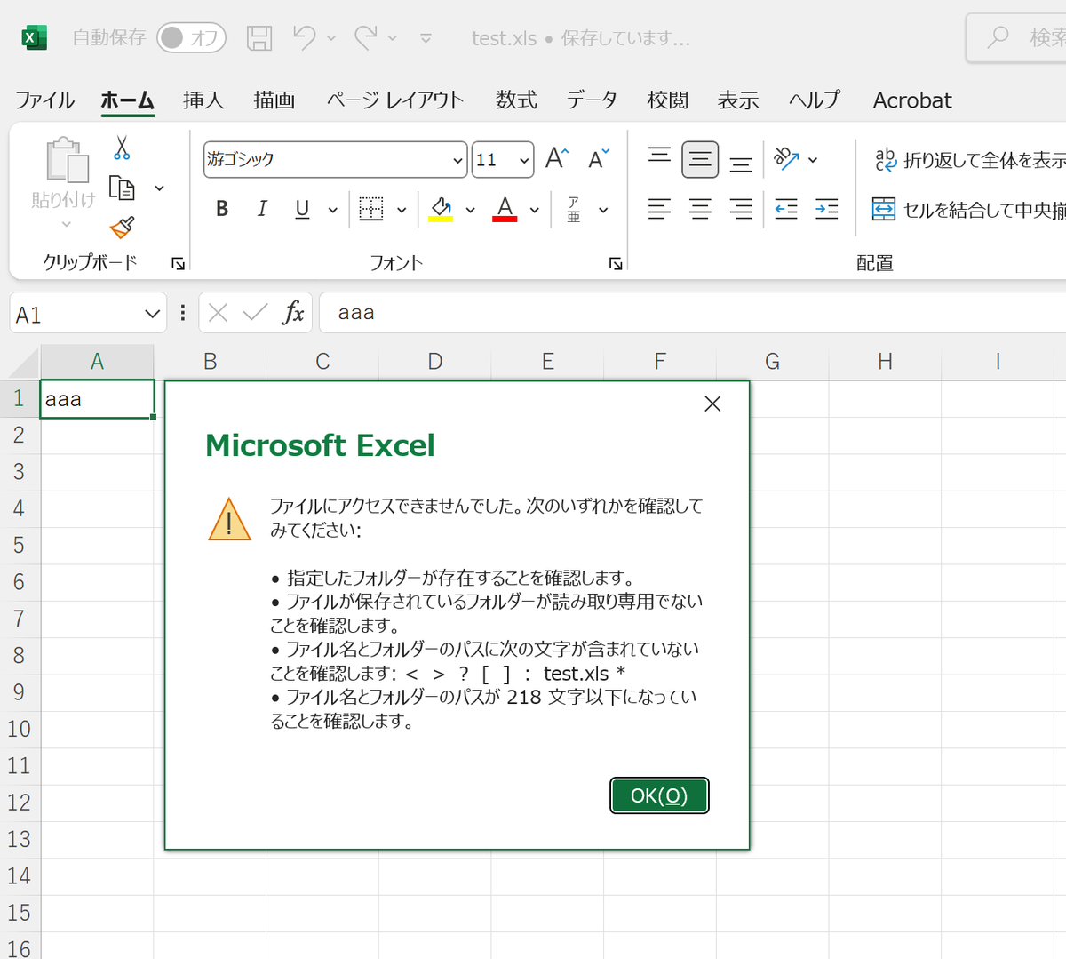Toggle Wrap Text (折り返して全体を表示)
This screenshot has width=1066, height=959.
click(969, 160)
